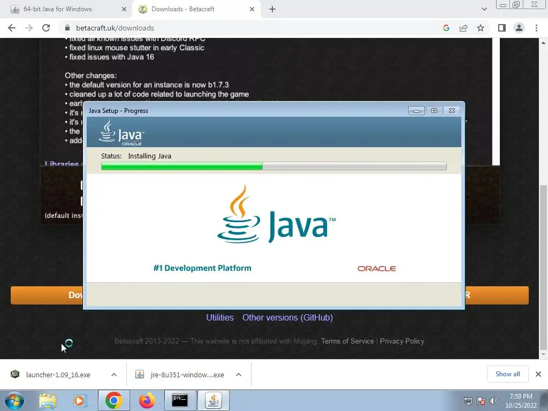This screenshot has width=548, height=411.
Task: Maximize the Java Setup window
Action: [x=434, y=111]
